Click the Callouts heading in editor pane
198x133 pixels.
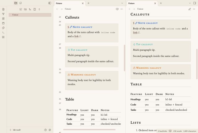[72, 17]
